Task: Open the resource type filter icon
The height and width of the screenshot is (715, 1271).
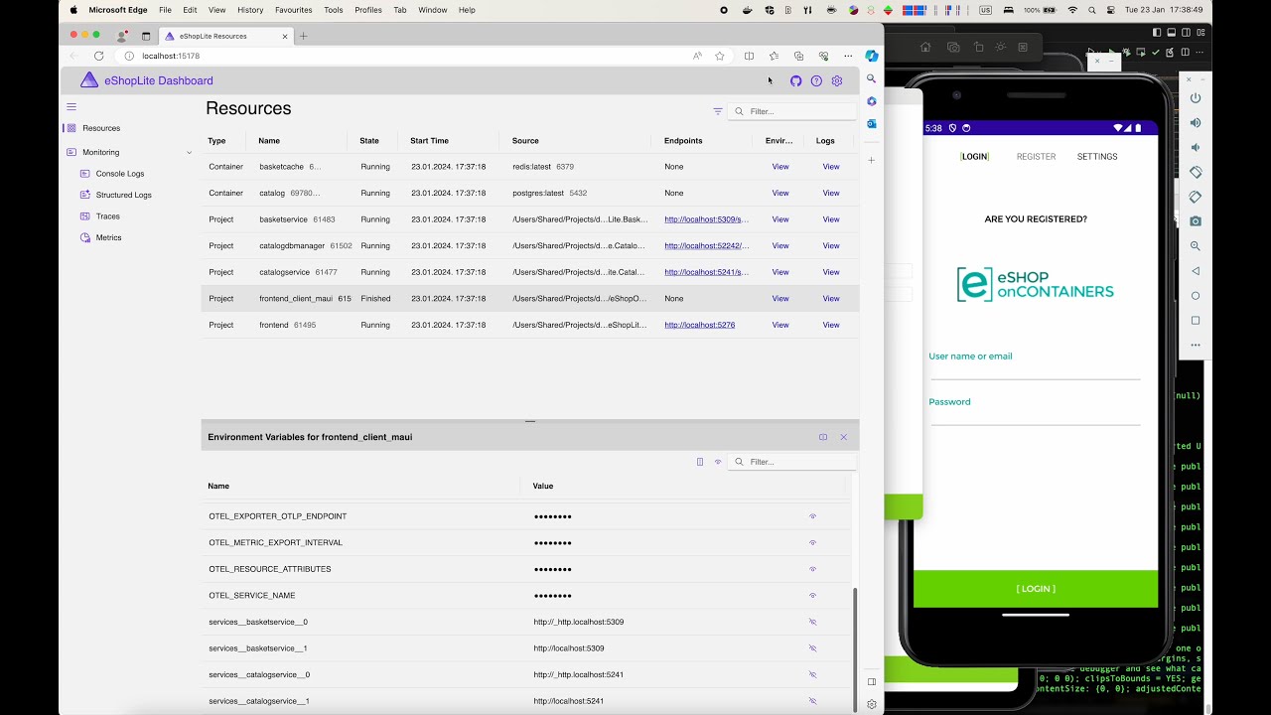Action: coord(718,111)
